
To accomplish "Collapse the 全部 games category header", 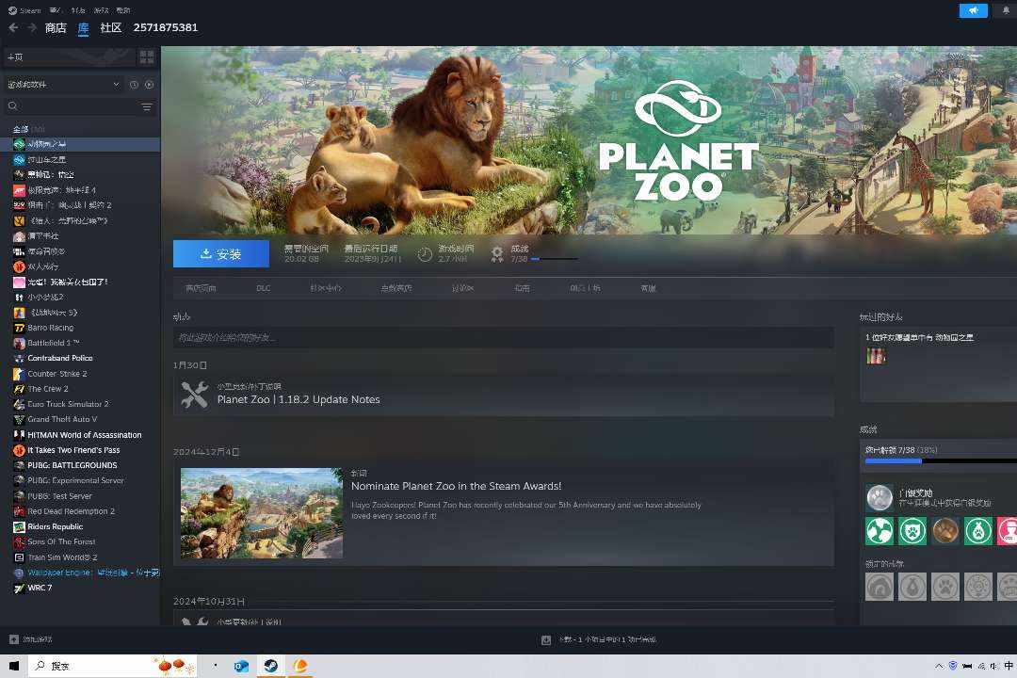I will pyautogui.click(x=28, y=129).
